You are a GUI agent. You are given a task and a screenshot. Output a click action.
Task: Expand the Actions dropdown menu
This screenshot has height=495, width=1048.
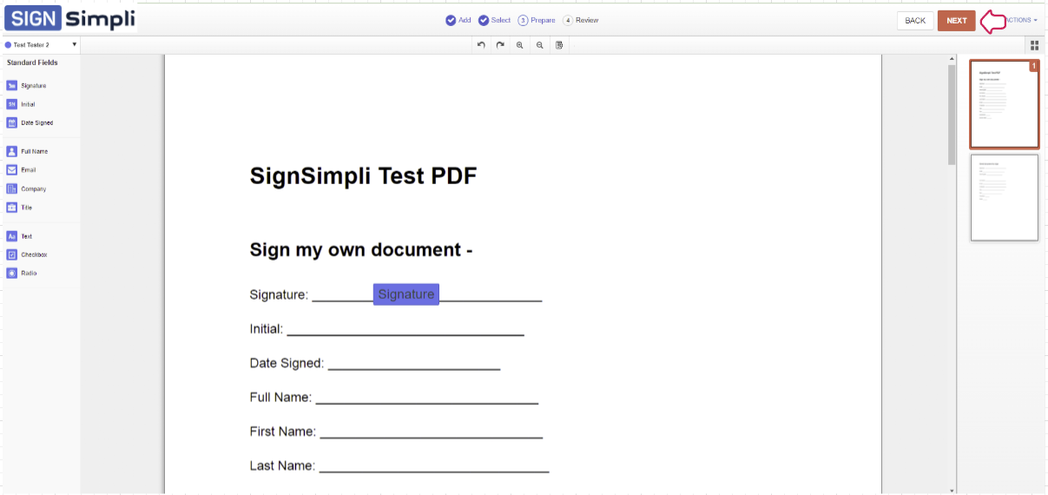1021,20
